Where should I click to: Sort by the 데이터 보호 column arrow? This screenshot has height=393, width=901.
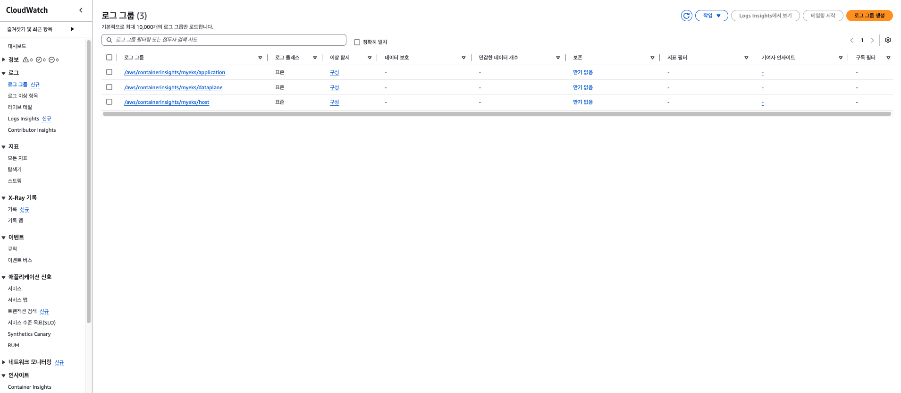[x=463, y=58]
